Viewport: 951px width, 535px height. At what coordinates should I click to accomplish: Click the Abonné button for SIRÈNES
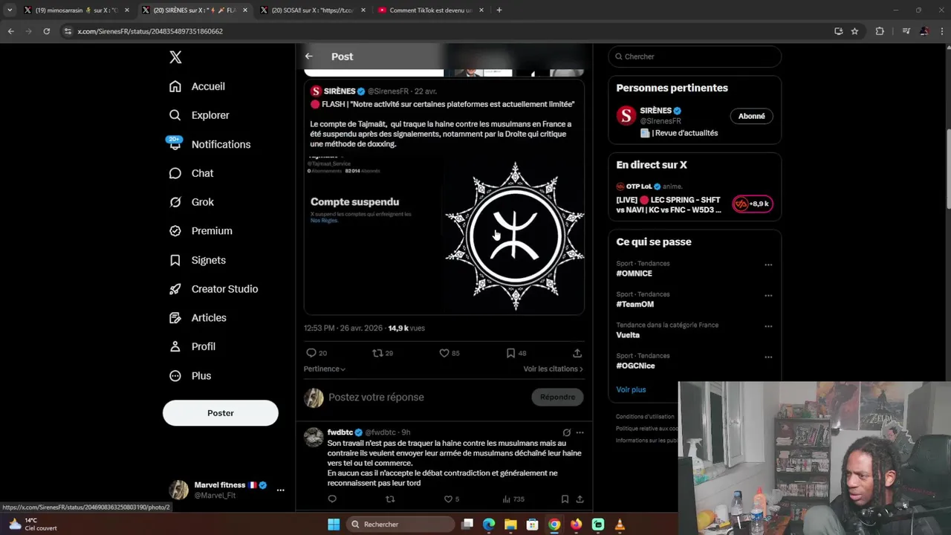pos(751,116)
